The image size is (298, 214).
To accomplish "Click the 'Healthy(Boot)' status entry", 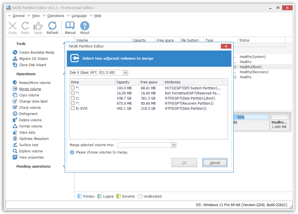I will [251, 67].
